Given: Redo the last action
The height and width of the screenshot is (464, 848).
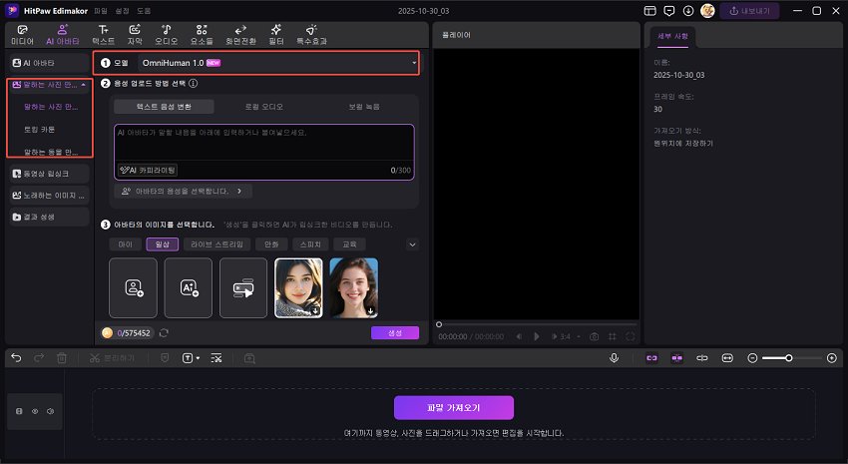Looking at the screenshot, I should pos(39,358).
